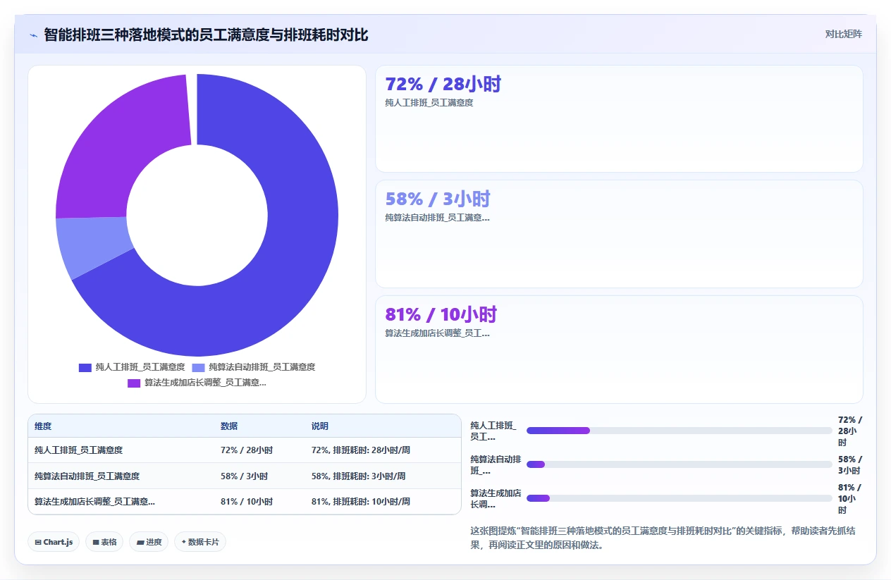This screenshot has height=580, width=891.
Task: Click the 对比矩阵 label in the header
Action: coord(843,34)
